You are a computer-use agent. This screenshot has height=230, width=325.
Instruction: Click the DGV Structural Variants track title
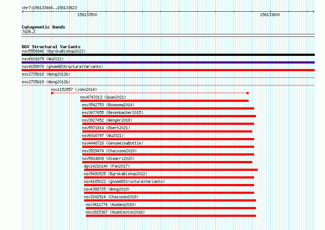click(51, 47)
